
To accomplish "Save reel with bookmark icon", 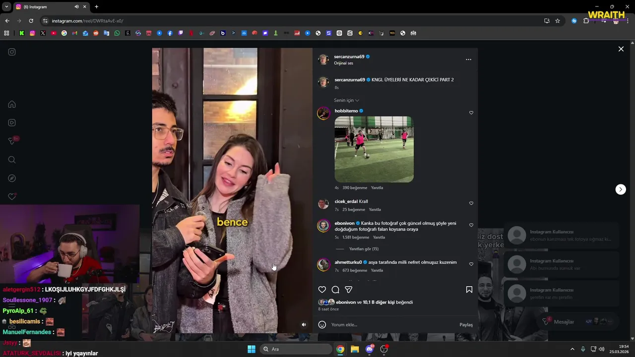I will click(469, 290).
